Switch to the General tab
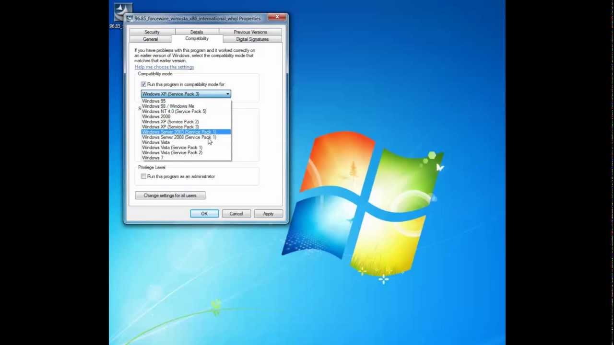 point(150,39)
